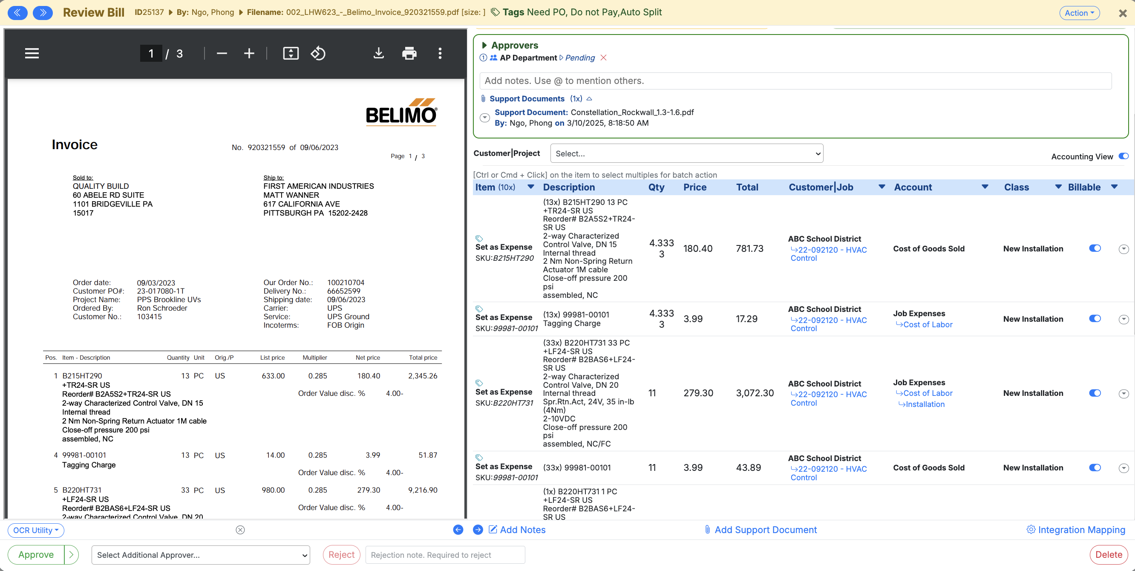
Task: Click the approver notes input field
Action: click(x=795, y=81)
